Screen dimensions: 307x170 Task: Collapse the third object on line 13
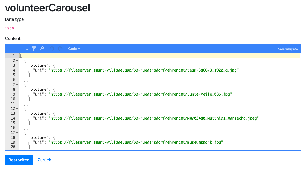[17, 113]
